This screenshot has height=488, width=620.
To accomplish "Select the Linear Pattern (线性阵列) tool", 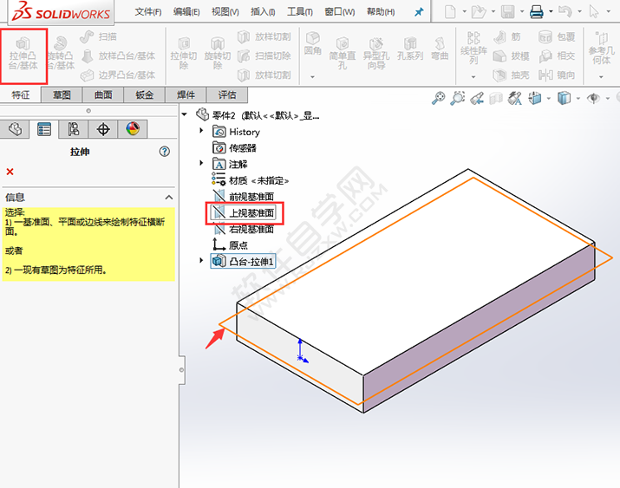I will pos(473,49).
